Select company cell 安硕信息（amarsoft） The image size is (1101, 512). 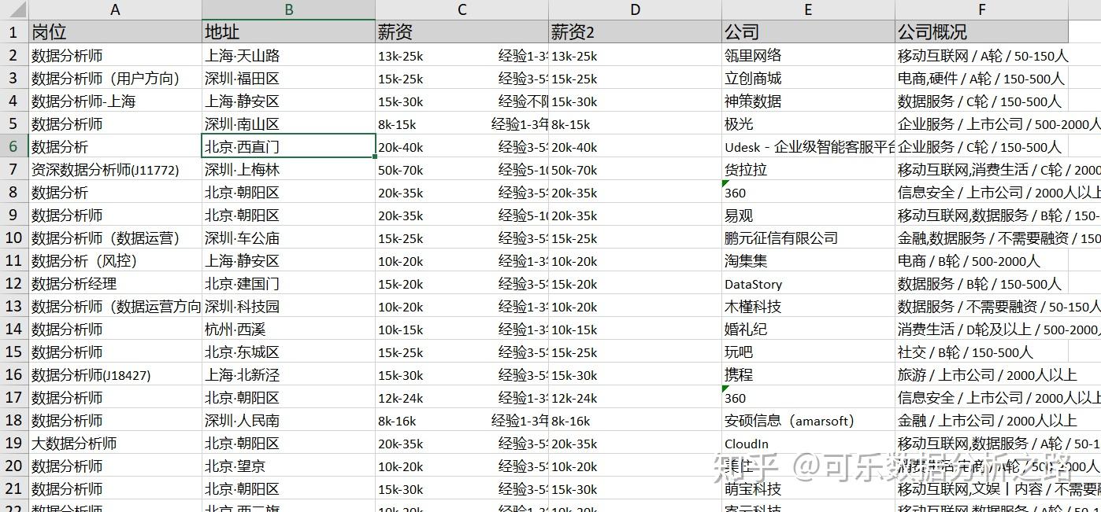pos(808,420)
